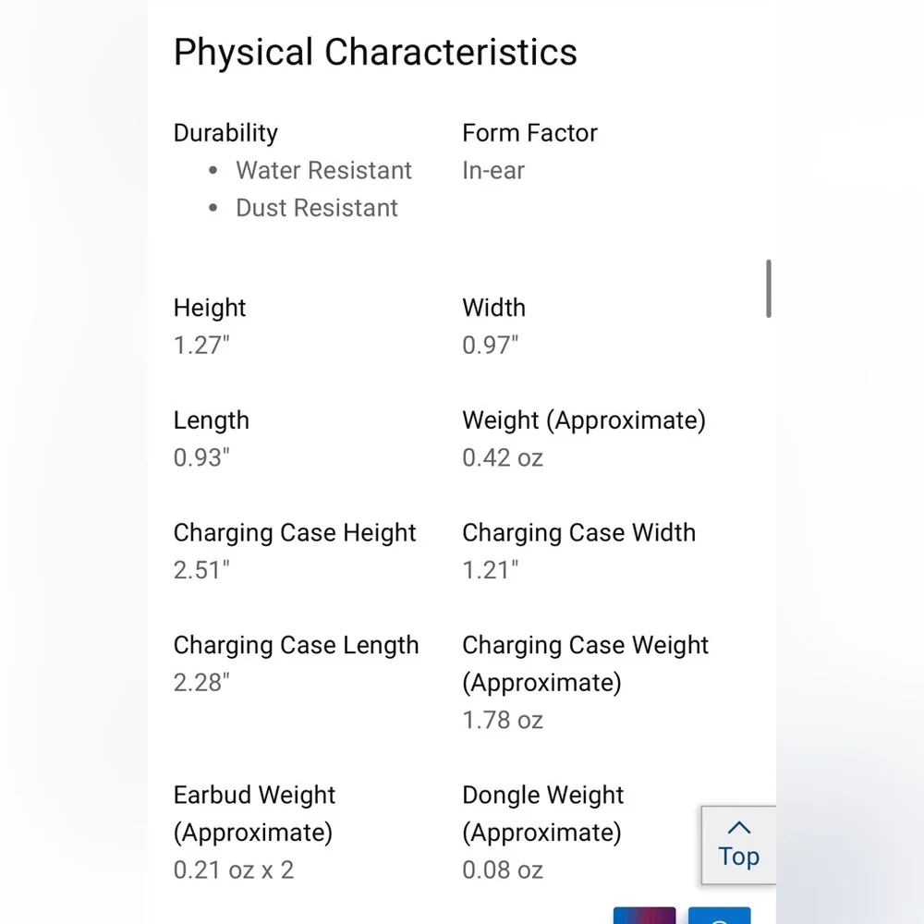Click the Earbud Weight value 0.21 oz x 2
The height and width of the screenshot is (924, 924).
pyautogui.click(x=234, y=870)
